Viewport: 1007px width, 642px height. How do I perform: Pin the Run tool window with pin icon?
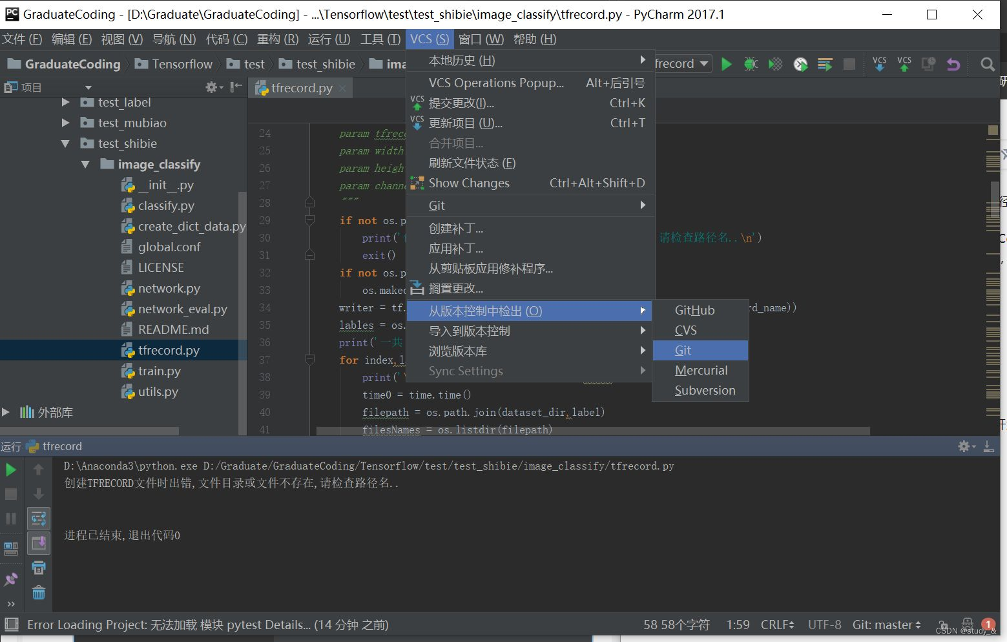(x=11, y=578)
